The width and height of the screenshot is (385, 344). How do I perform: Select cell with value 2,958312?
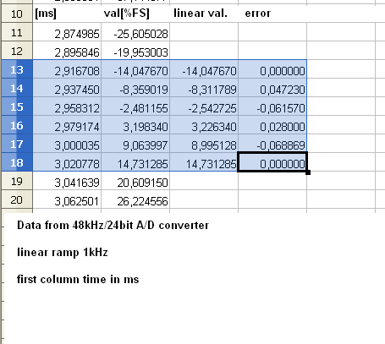(x=67, y=106)
